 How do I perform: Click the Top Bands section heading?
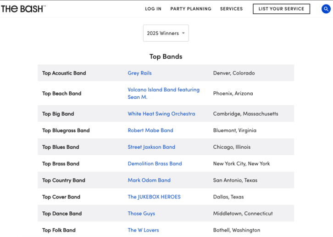166,56
